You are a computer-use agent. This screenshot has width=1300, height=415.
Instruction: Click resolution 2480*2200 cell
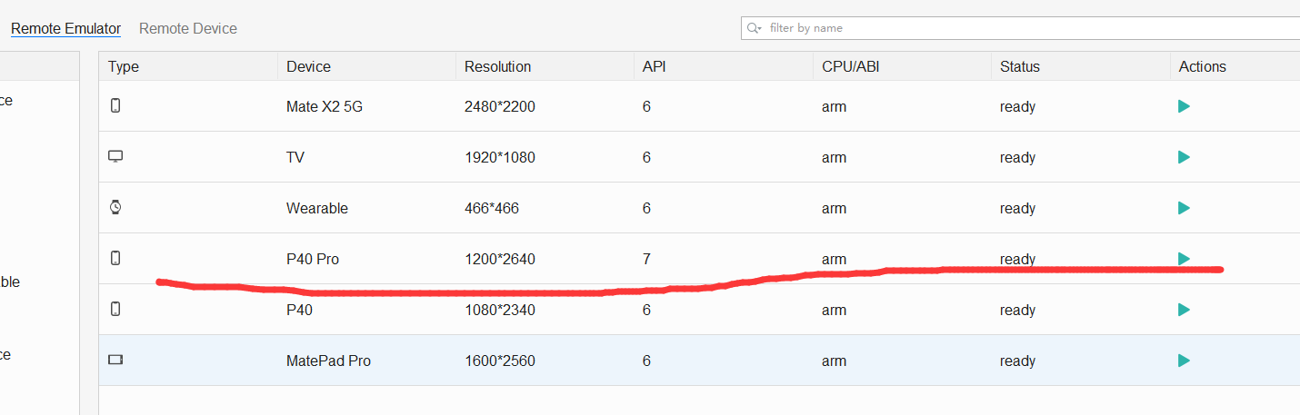pyautogui.click(x=500, y=106)
